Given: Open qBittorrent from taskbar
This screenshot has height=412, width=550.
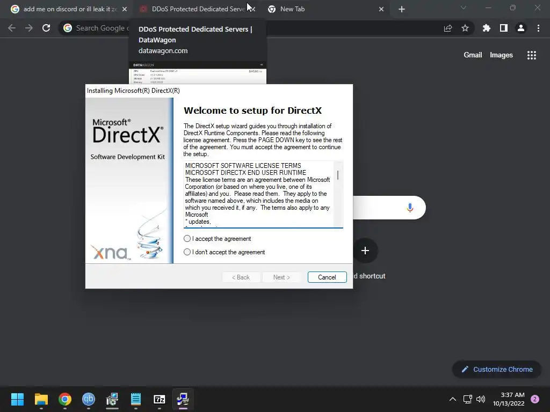Looking at the screenshot, I should [x=89, y=399].
